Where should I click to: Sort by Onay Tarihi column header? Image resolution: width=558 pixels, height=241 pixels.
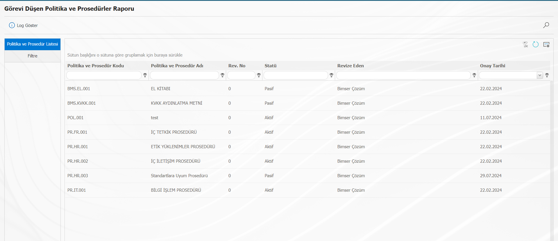(493, 66)
